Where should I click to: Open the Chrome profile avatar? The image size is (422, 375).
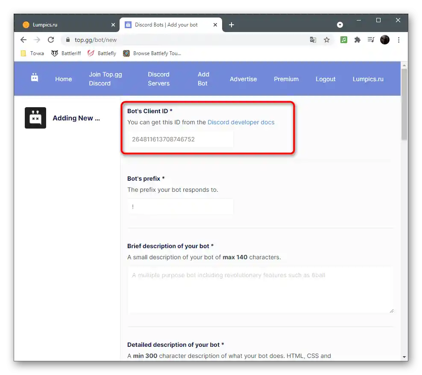(385, 40)
